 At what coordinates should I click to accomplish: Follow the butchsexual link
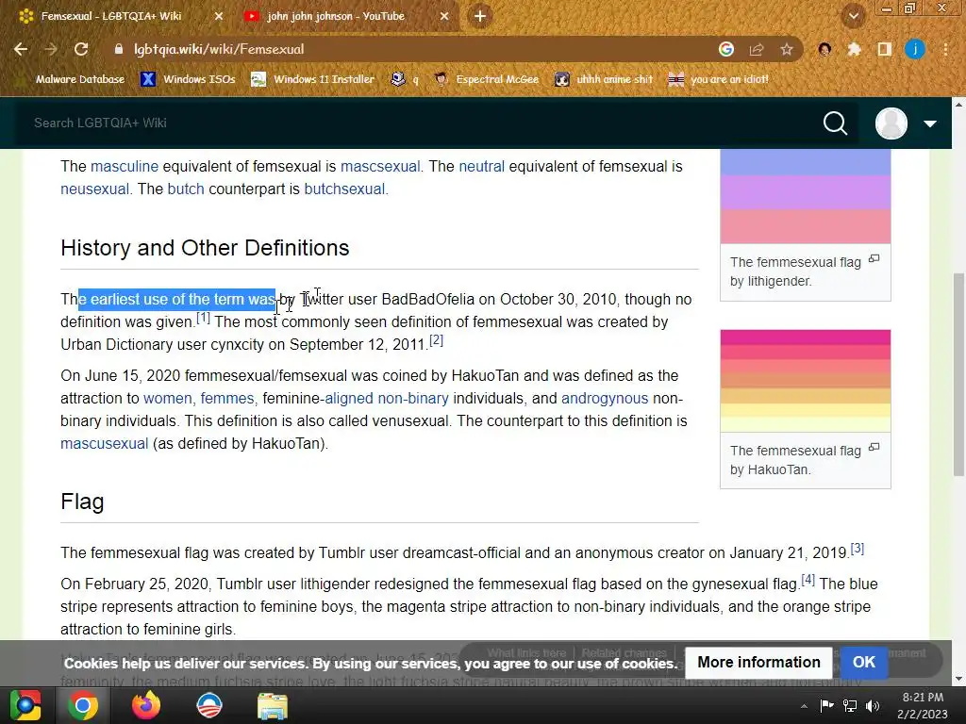click(x=344, y=189)
